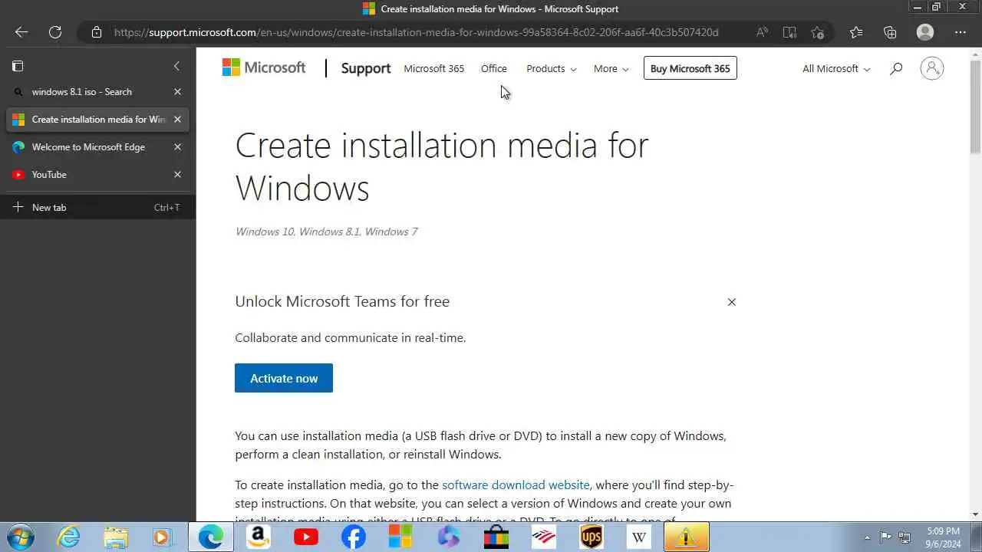
Task: Reload the current page
Action: pyautogui.click(x=55, y=32)
